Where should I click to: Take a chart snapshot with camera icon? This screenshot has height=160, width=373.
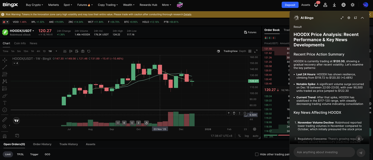pyautogui.click(x=83, y=51)
